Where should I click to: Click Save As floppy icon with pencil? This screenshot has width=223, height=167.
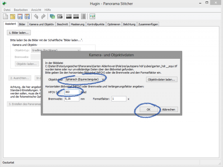(27, 16)
